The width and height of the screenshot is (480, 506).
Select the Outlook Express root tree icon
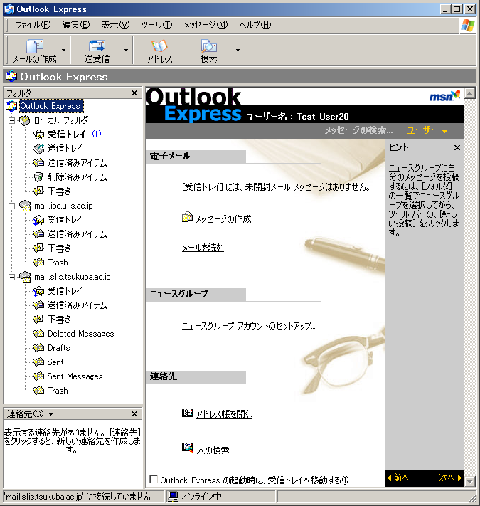tap(11, 106)
